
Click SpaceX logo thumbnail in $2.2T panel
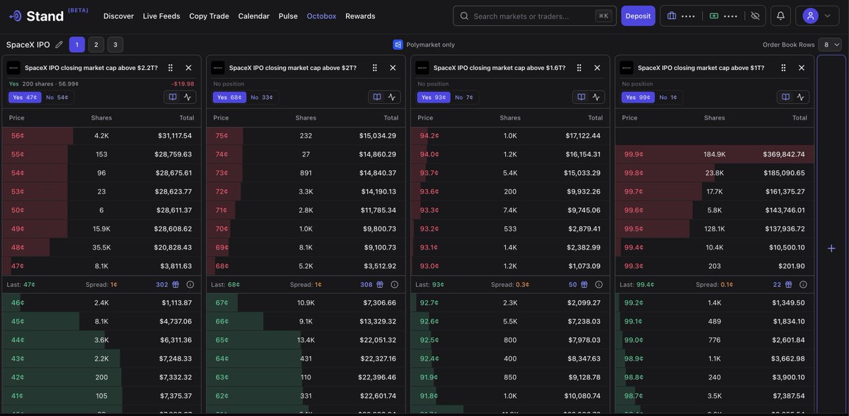[13, 68]
